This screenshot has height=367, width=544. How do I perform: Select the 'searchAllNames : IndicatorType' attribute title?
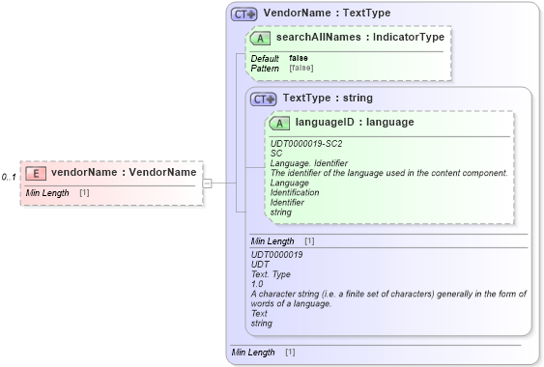pos(360,37)
